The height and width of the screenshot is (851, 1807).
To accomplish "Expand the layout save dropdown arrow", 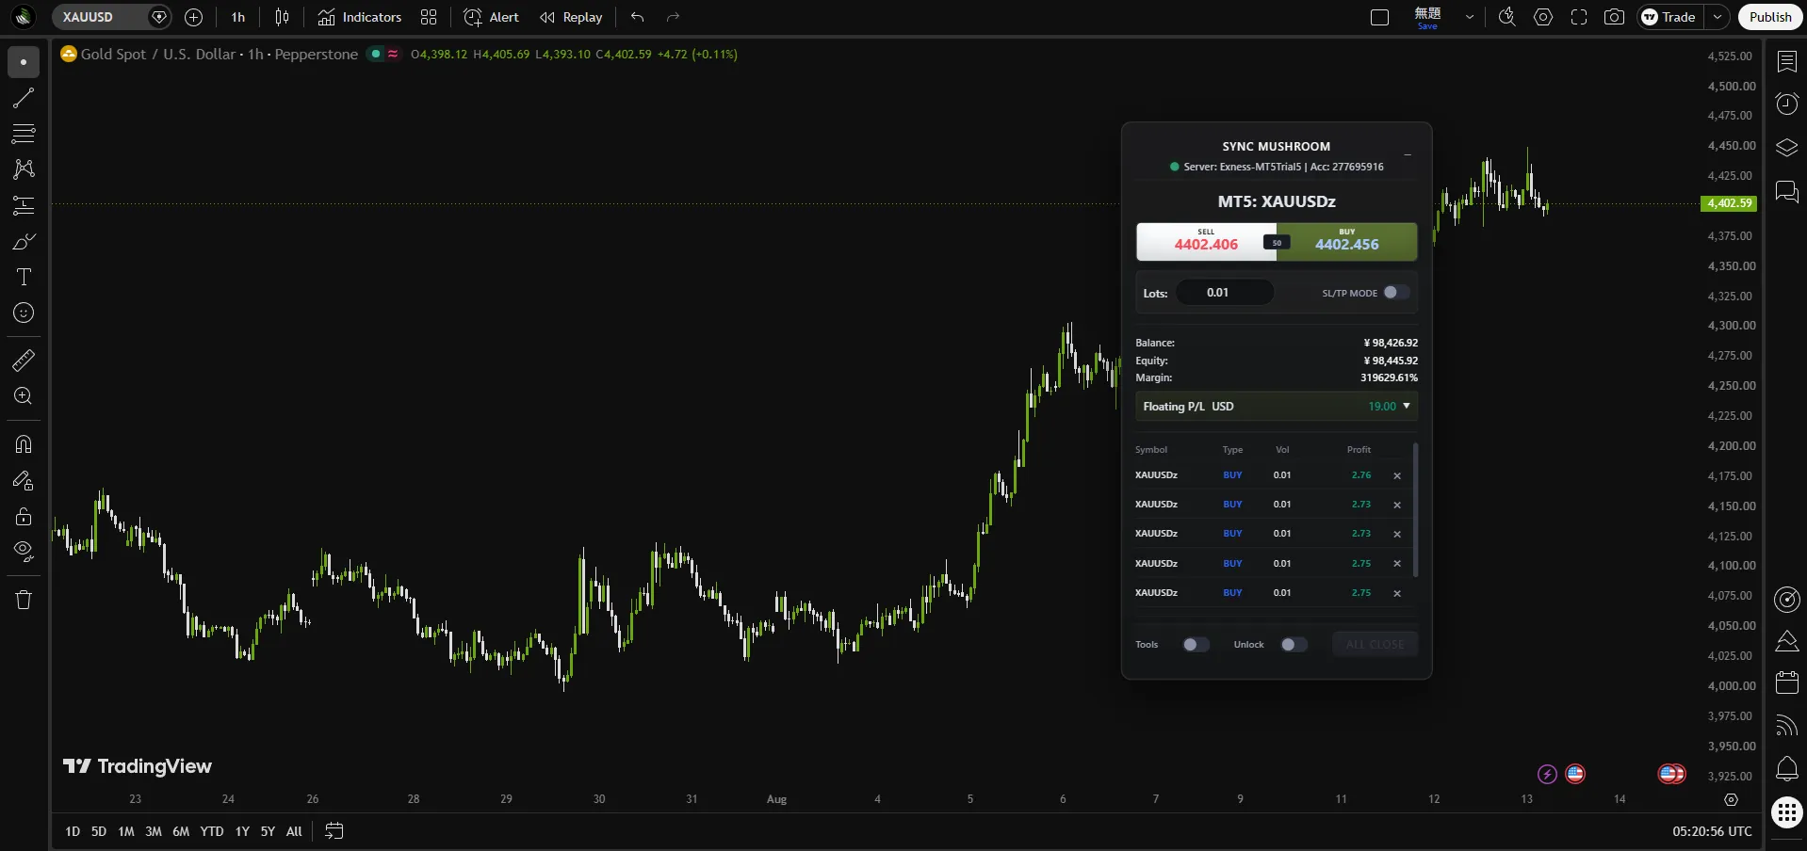I will [x=1469, y=17].
